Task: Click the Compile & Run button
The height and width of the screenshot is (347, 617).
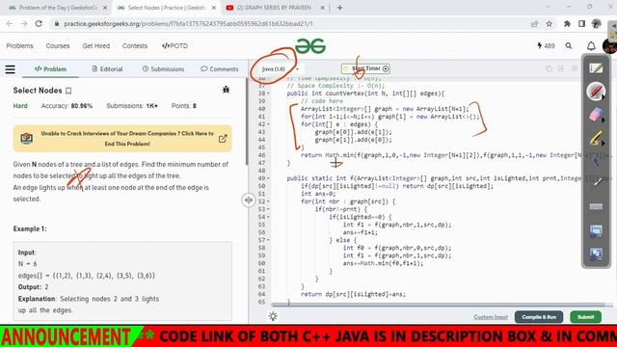Action: point(539,317)
